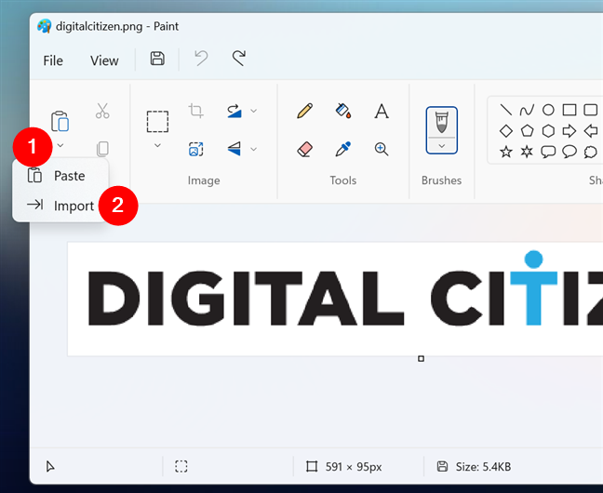Click the Tools group label
Image resolution: width=603 pixels, height=493 pixels.
coord(343,180)
